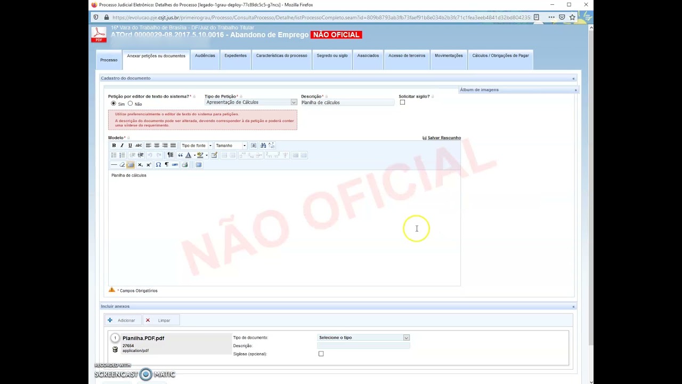Image resolution: width=682 pixels, height=384 pixels.
Task: Open highlight color dropdown arrow
Action: pyautogui.click(x=207, y=155)
